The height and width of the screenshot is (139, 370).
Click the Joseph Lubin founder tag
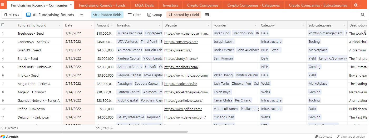click(224, 42)
